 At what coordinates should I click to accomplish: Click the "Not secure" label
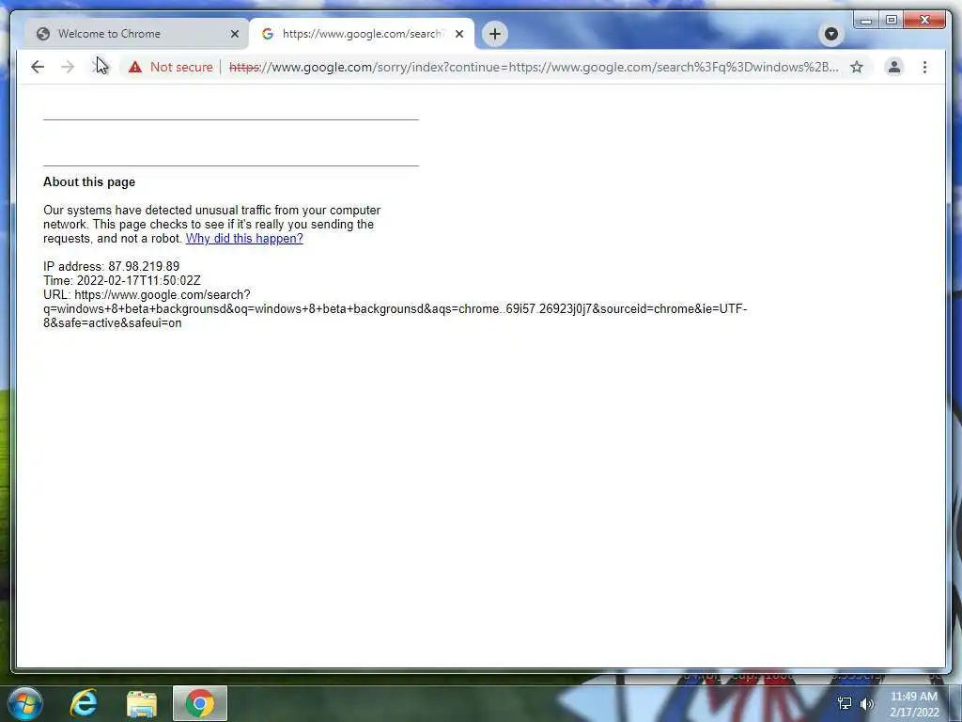click(181, 67)
